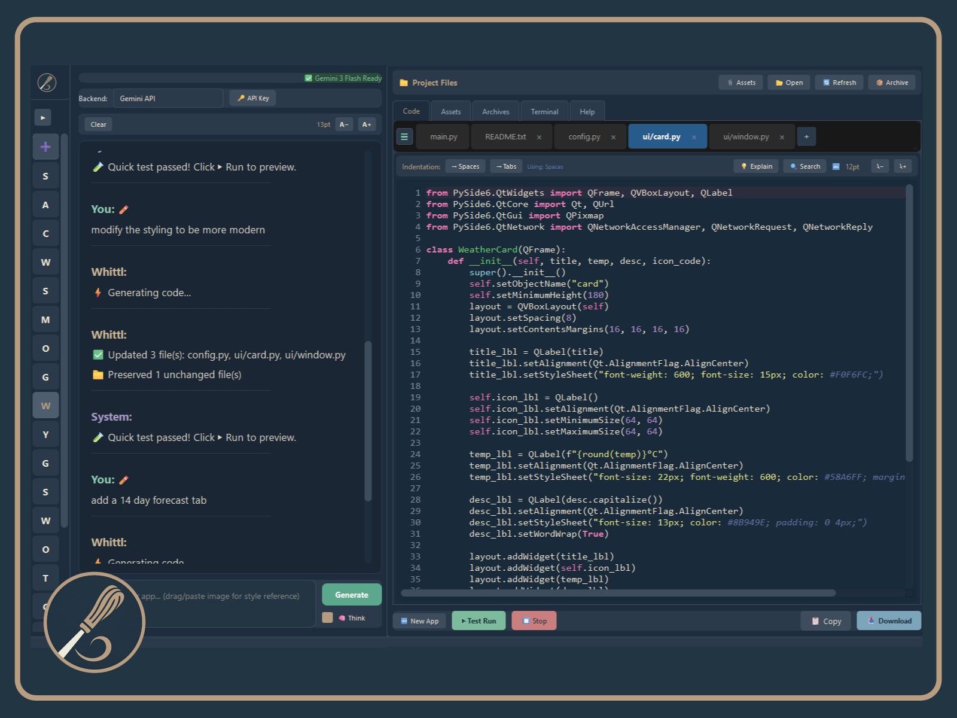Image resolution: width=957 pixels, height=718 pixels.
Task: Select the Explain code tool
Action: coord(755,166)
